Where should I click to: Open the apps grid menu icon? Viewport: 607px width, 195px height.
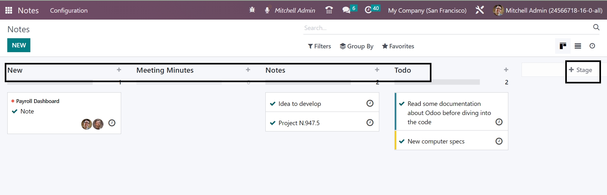9,10
